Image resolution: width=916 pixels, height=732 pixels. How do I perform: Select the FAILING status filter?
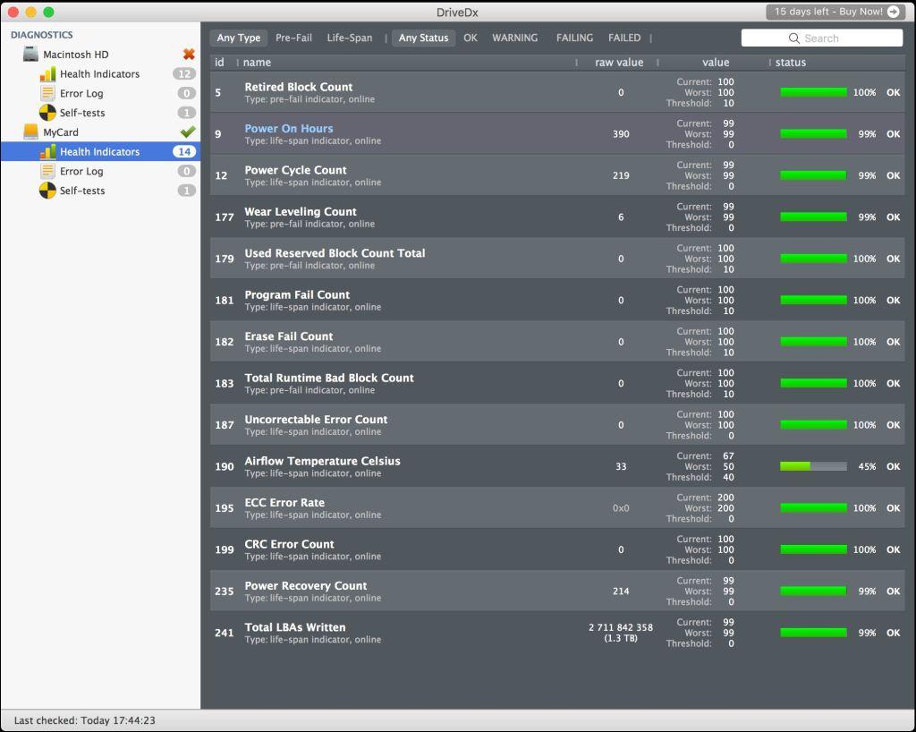[574, 38]
